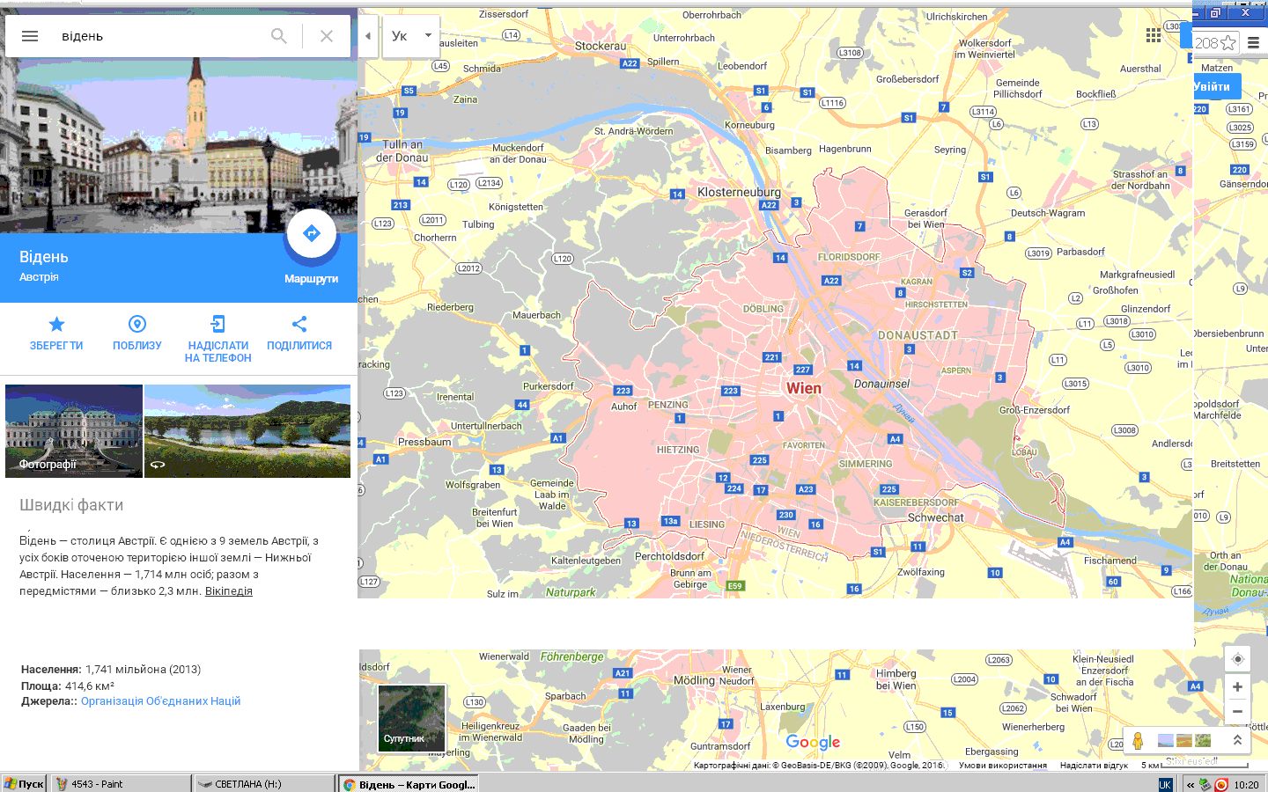Click the Purkersdorf map label
Screen dimensions: 1268x792
tap(549, 386)
